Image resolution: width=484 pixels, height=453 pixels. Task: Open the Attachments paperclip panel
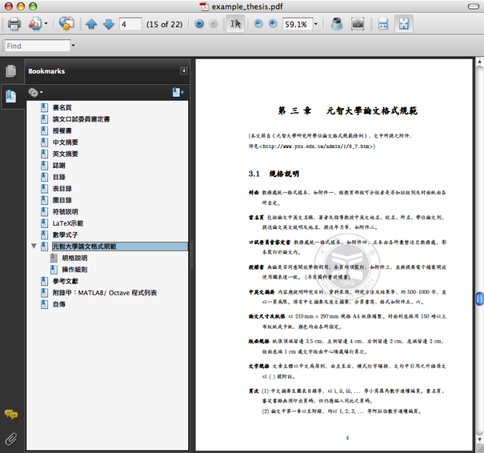pos(10,438)
